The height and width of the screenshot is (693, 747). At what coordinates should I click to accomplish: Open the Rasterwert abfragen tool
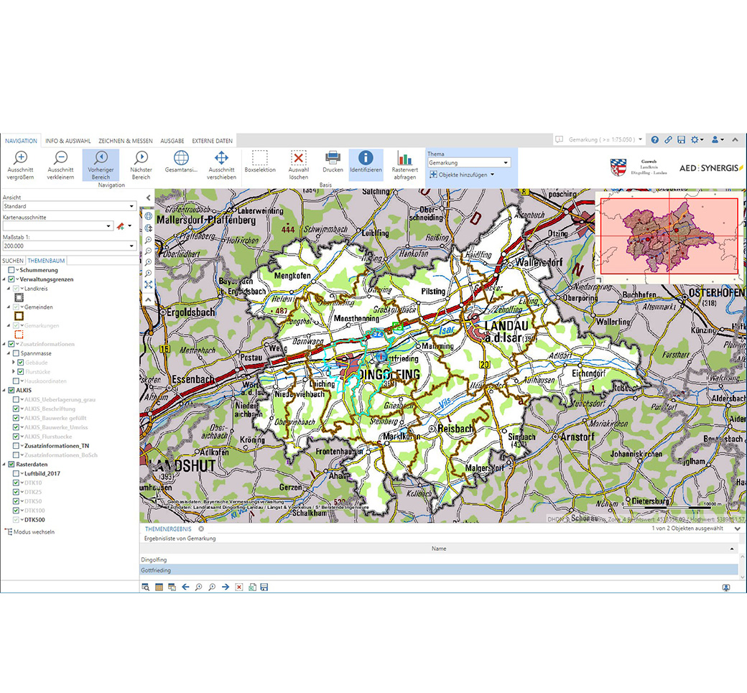pyautogui.click(x=405, y=164)
